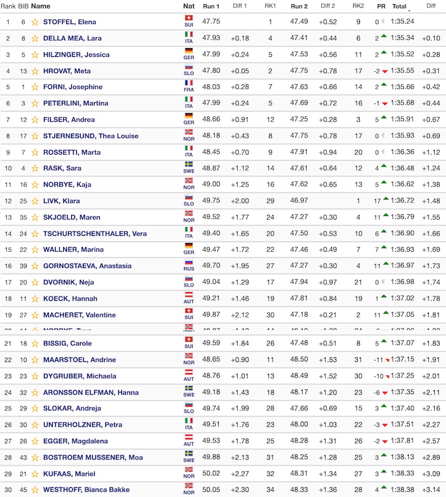Click star icon beside TSCHURTSCHENTHALER, Vera
Image resolution: width=446 pixels, height=497 pixels.
click(x=35, y=233)
